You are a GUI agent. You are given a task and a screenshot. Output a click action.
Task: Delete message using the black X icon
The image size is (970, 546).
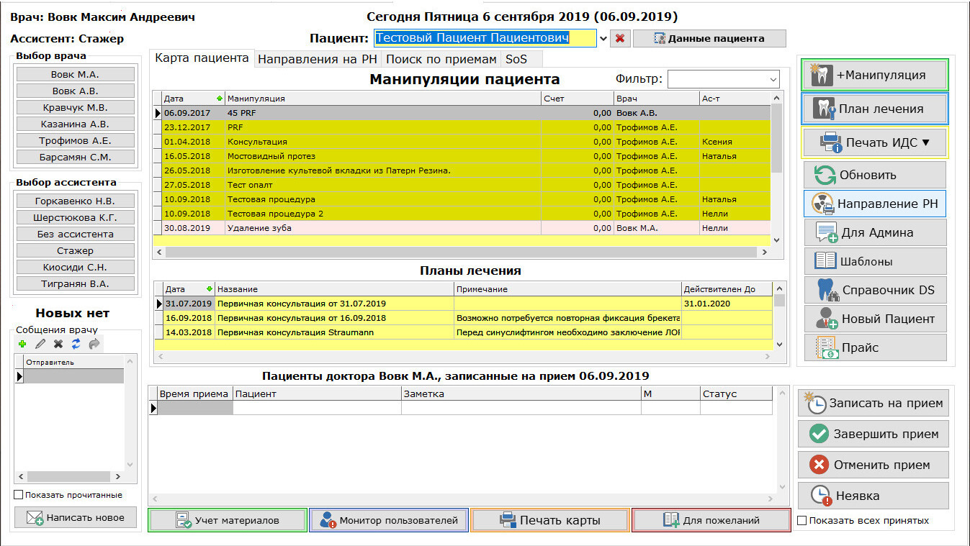point(58,345)
